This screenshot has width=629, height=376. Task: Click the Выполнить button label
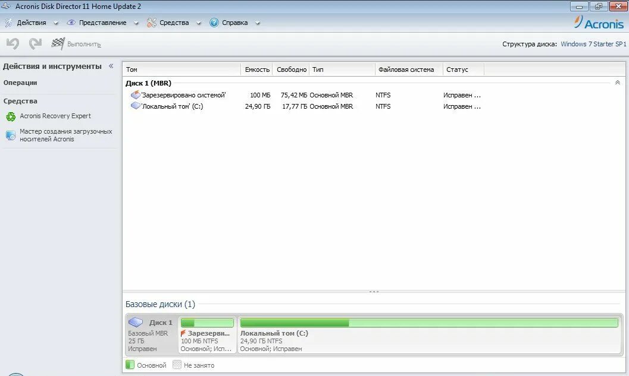[x=84, y=44]
